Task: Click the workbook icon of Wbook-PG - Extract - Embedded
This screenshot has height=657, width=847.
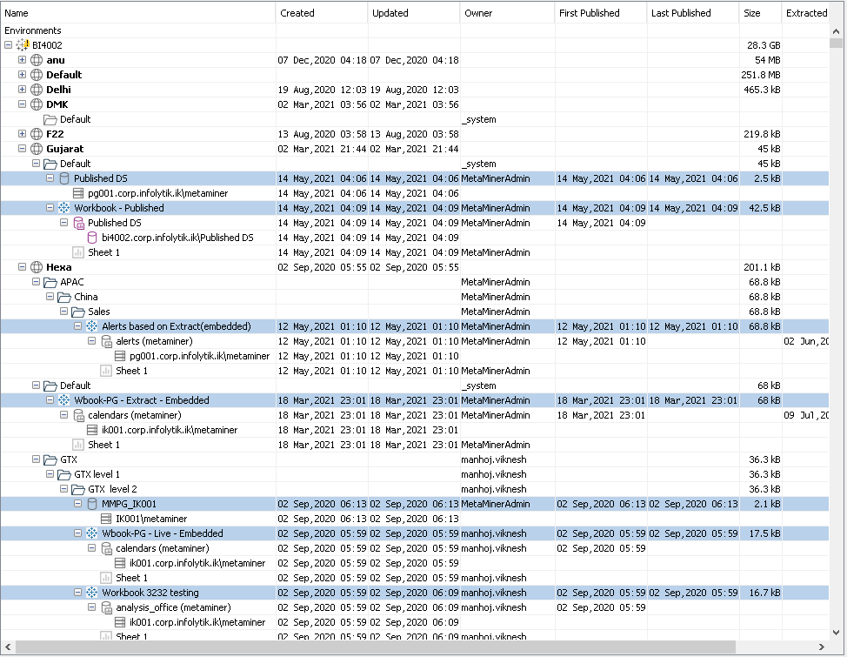Action: point(64,400)
